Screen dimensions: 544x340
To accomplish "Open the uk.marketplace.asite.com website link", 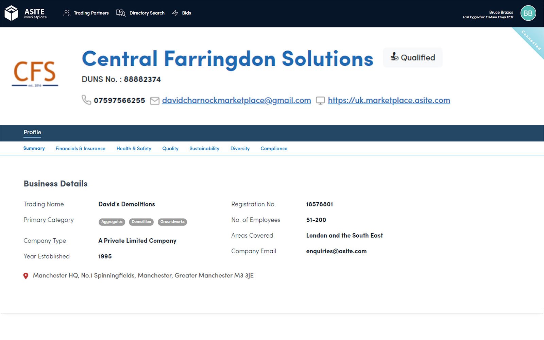I will click(389, 100).
